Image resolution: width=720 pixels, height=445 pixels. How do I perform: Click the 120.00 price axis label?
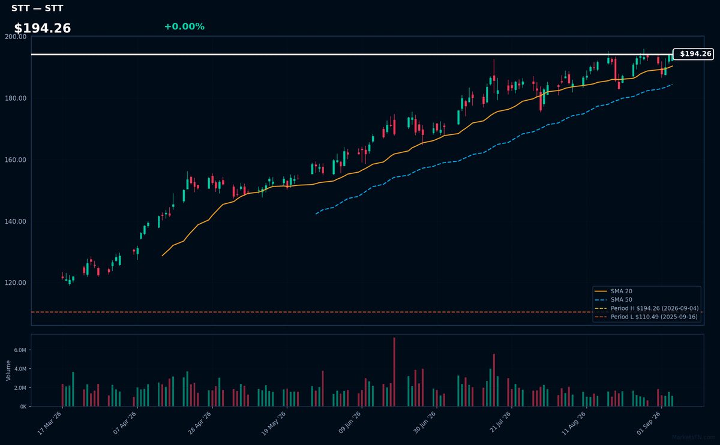[x=16, y=283]
